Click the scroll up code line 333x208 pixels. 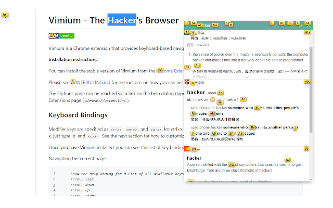(x=80, y=190)
